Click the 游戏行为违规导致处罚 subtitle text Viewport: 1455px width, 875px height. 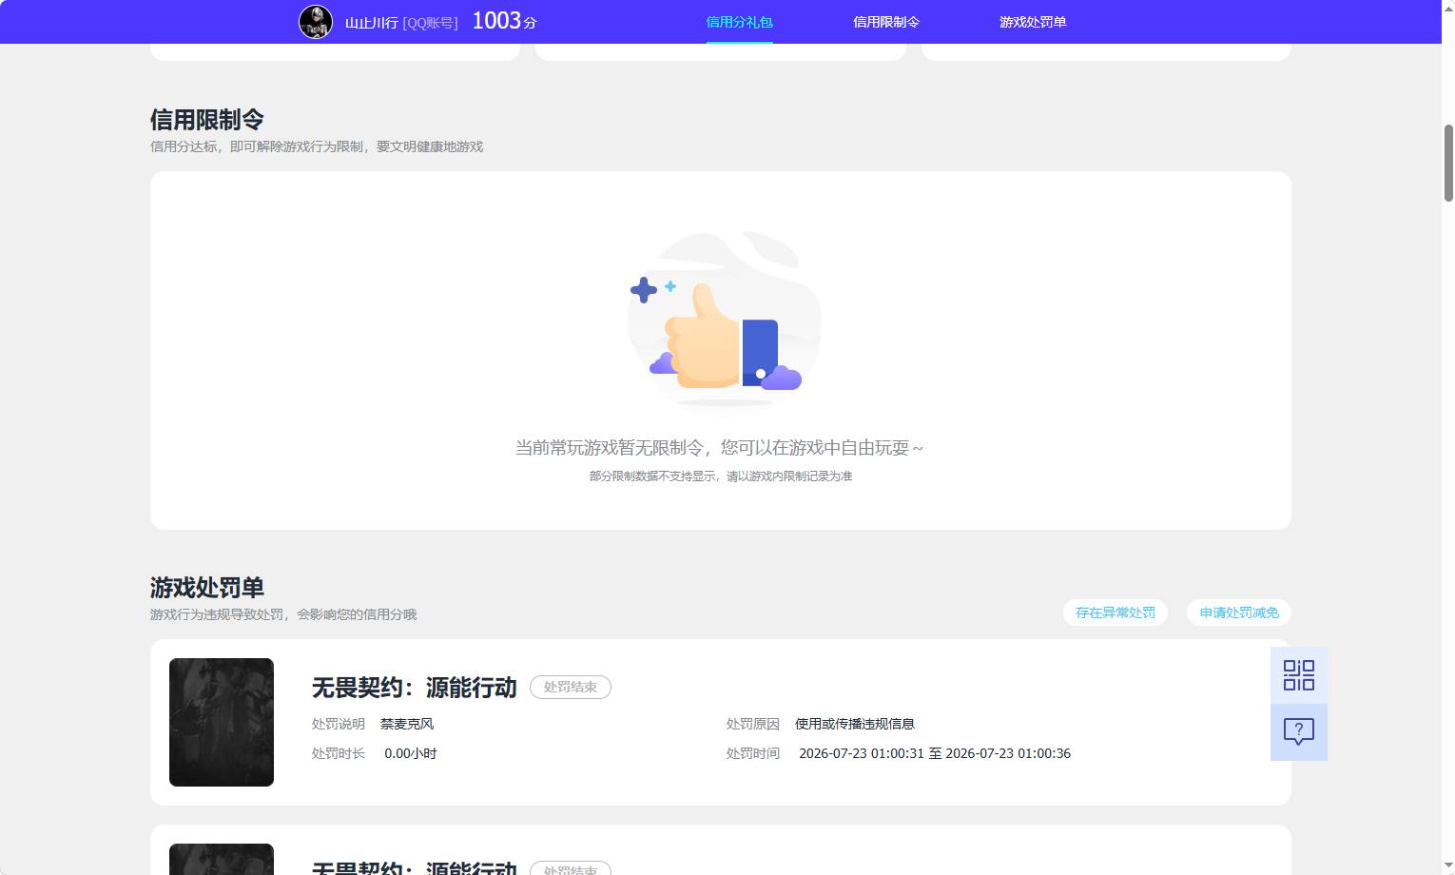283,614
